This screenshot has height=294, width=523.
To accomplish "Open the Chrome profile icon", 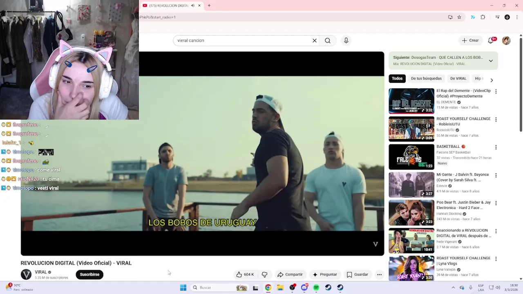I will 507,17.
